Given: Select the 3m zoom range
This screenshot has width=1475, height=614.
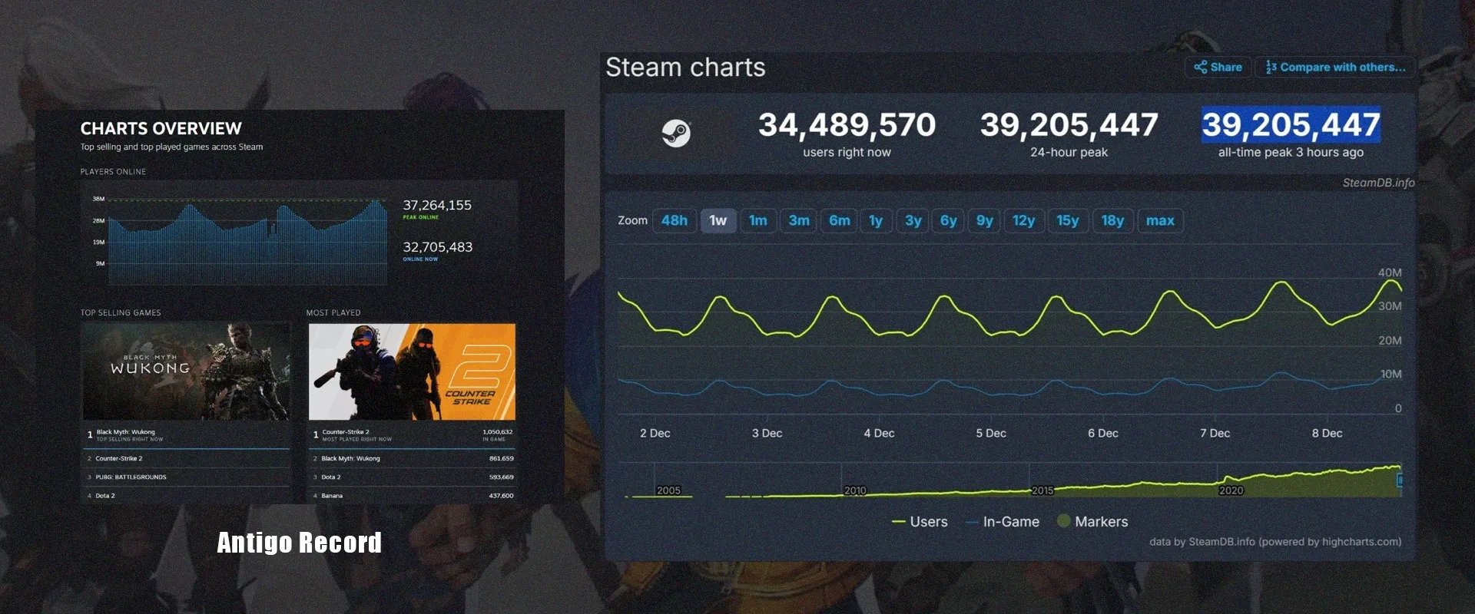Looking at the screenshot, I should coord(799,220).
